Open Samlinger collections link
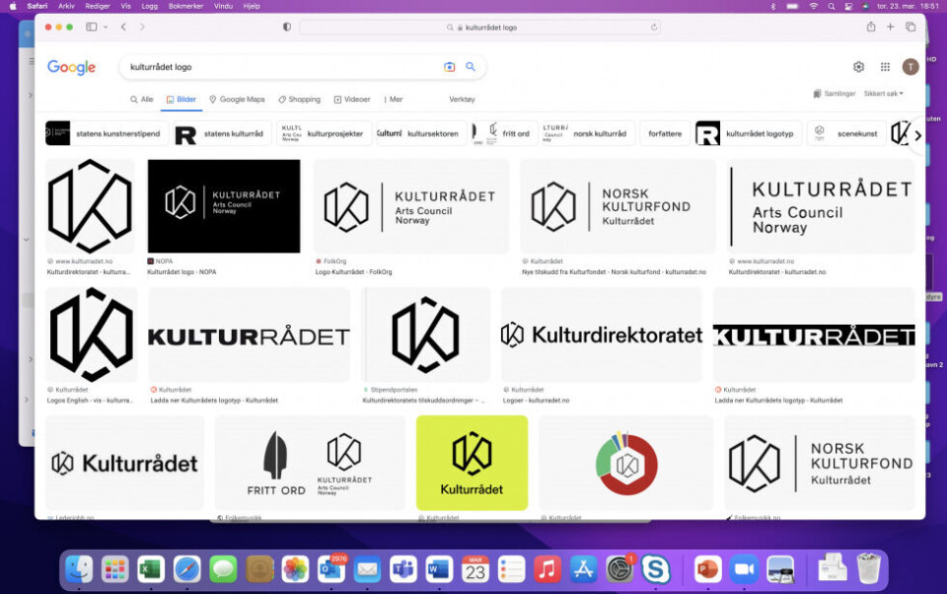 click(x=835, y=94)
